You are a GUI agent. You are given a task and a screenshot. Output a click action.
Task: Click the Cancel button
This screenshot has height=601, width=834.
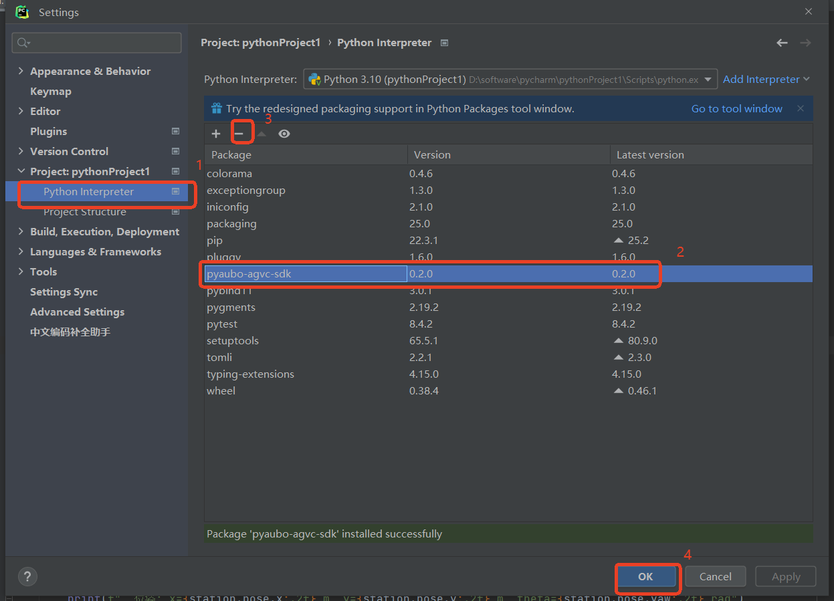coord(715,576)
